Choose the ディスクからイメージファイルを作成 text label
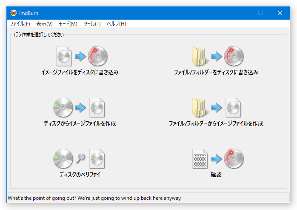The height and width of the screenshot is (210, 297). coord(80,124)
